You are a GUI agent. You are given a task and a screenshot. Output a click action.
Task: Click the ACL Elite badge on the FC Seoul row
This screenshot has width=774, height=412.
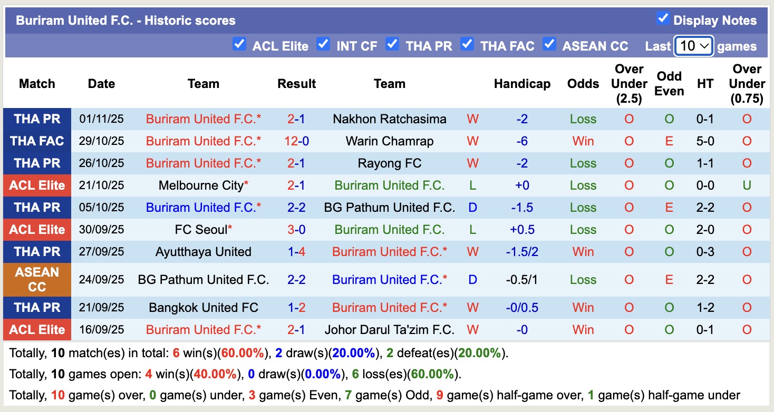pos(37,230)
